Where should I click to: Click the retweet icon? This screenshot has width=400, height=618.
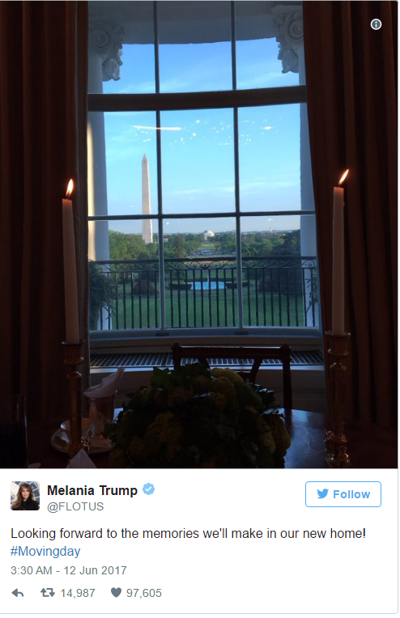click(48, 592)
